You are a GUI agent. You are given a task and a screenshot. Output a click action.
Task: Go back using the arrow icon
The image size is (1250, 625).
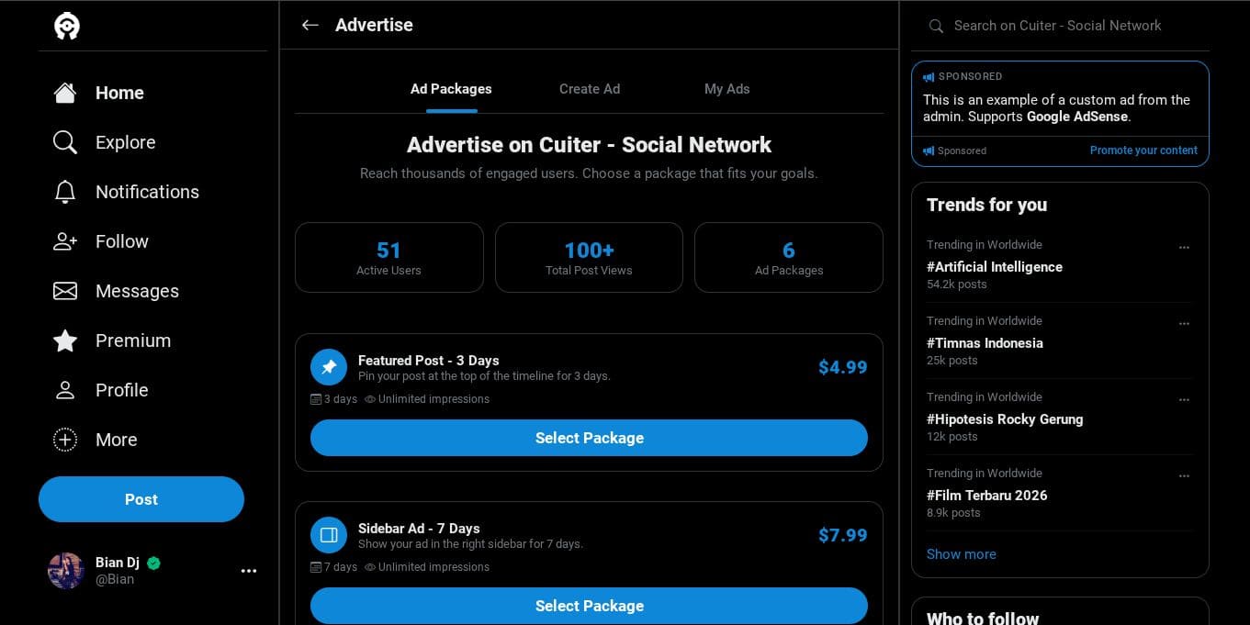310,26
